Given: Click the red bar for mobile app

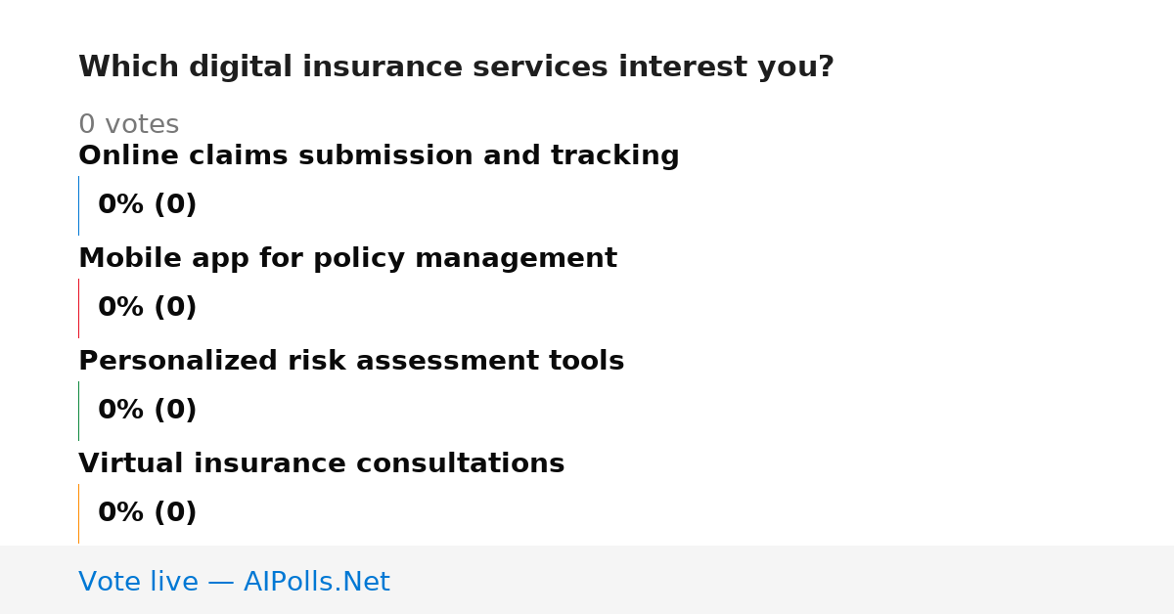Looking at the screenshot, I should 78,308.
